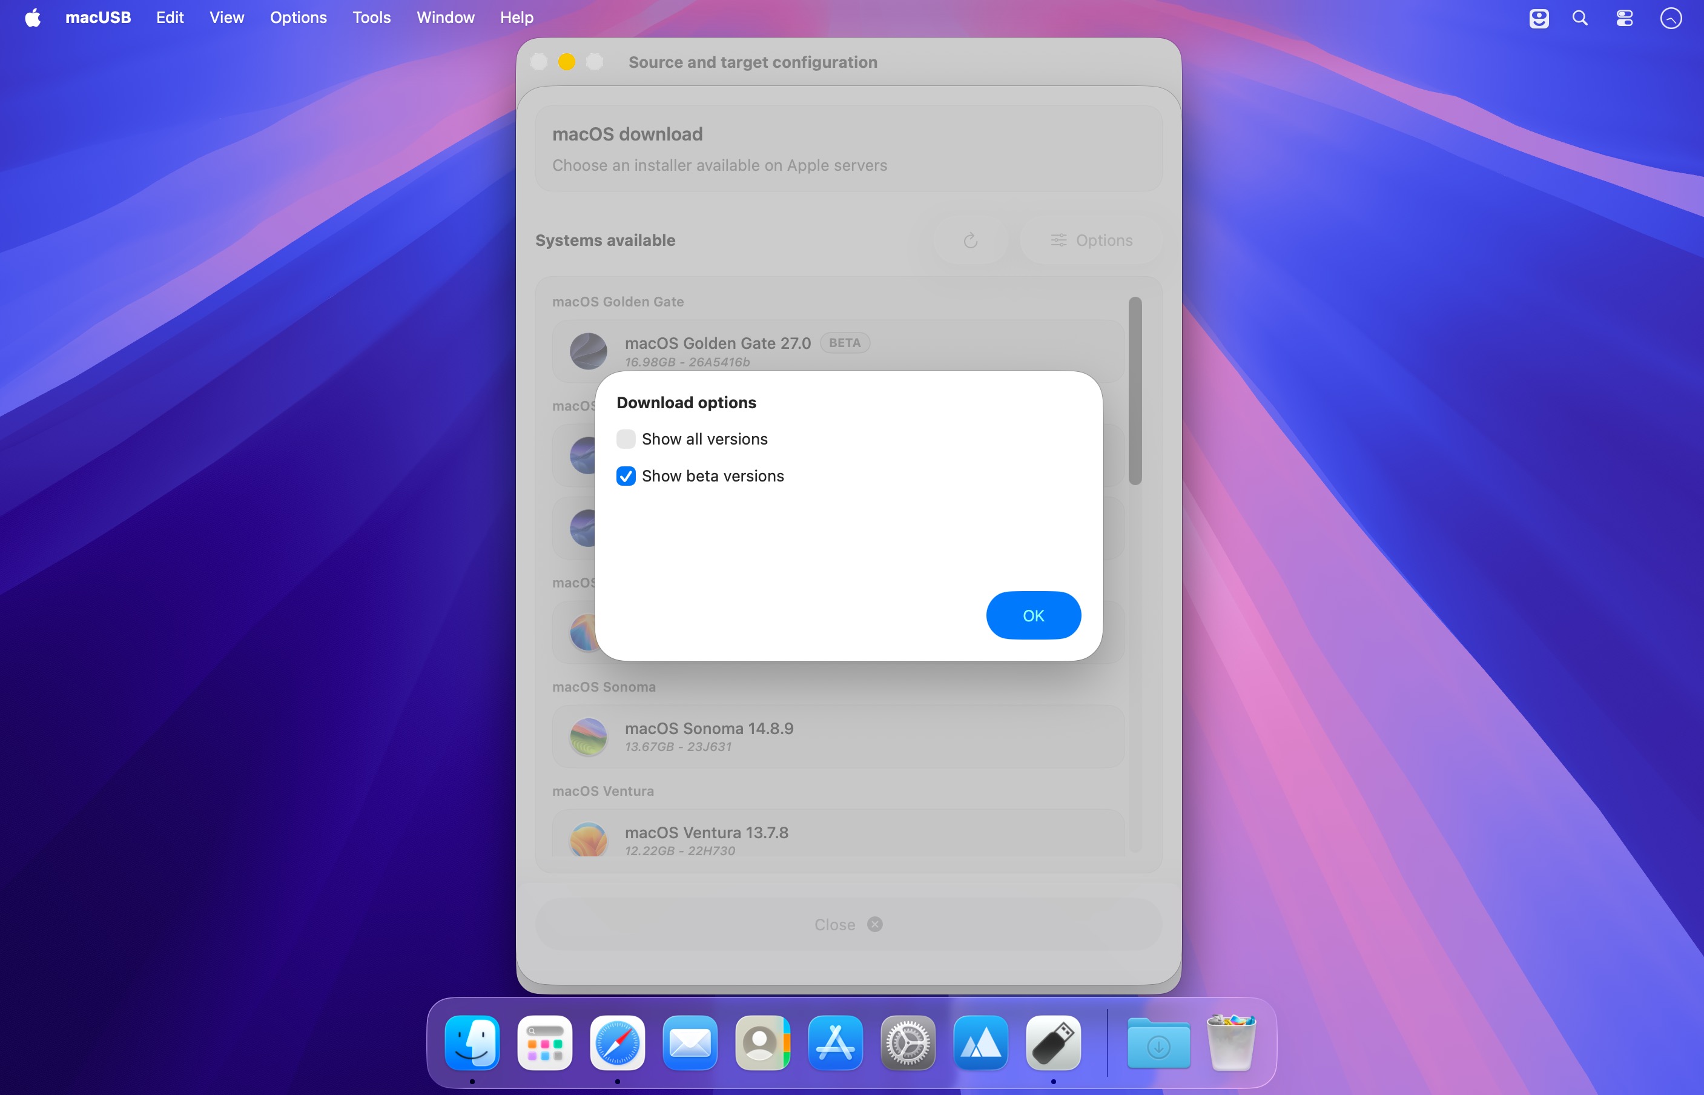This screenshot has height=1095, width=1704.
Task: Open the Downloads folder in the Dock
Action: pyautogui.click(x=1159, y=1042)
